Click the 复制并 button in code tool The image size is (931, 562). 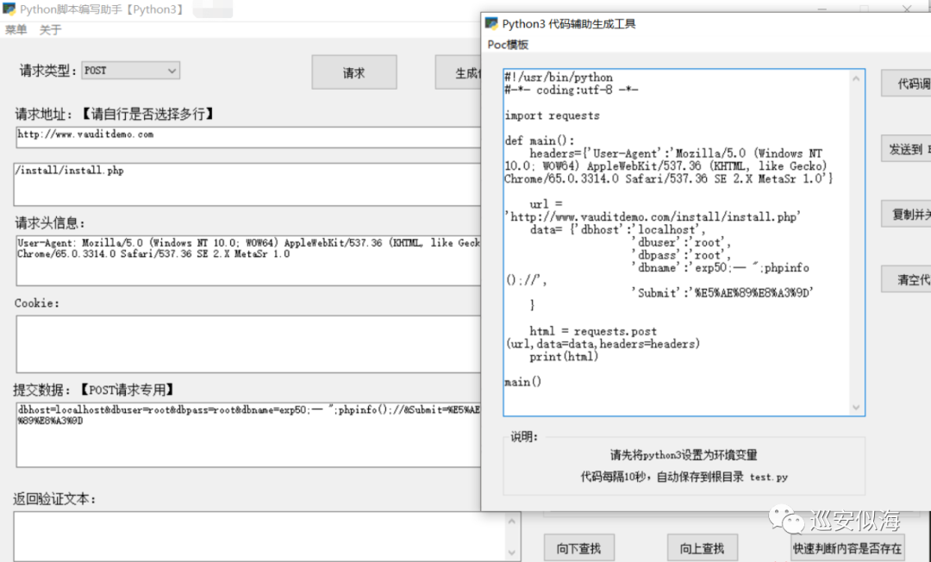point(906,214)
